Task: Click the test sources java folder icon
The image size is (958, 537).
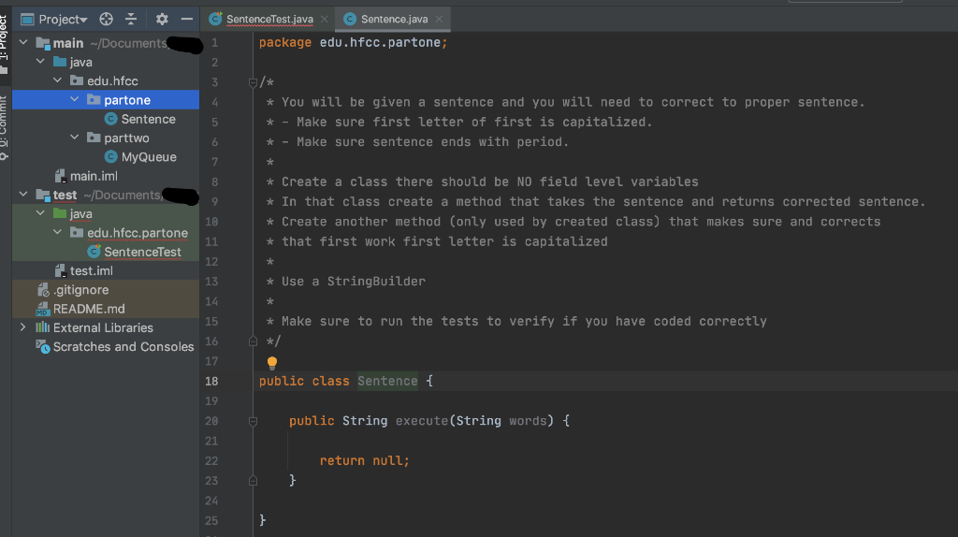Action: tap(59, 213)
